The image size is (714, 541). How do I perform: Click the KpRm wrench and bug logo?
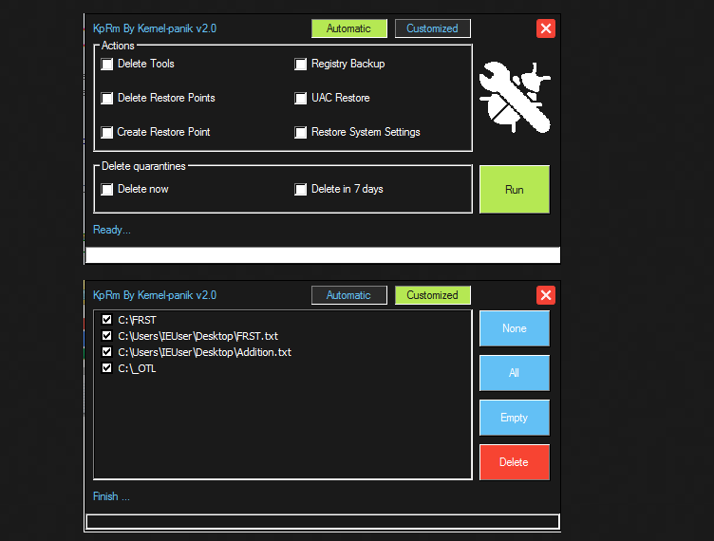pos(515,98)
